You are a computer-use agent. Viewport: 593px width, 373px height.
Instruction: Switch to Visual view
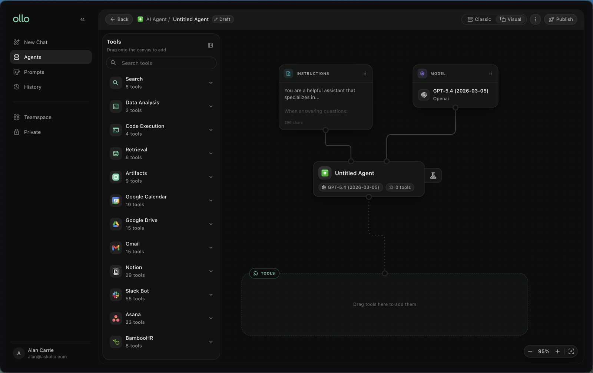[511, 19]
